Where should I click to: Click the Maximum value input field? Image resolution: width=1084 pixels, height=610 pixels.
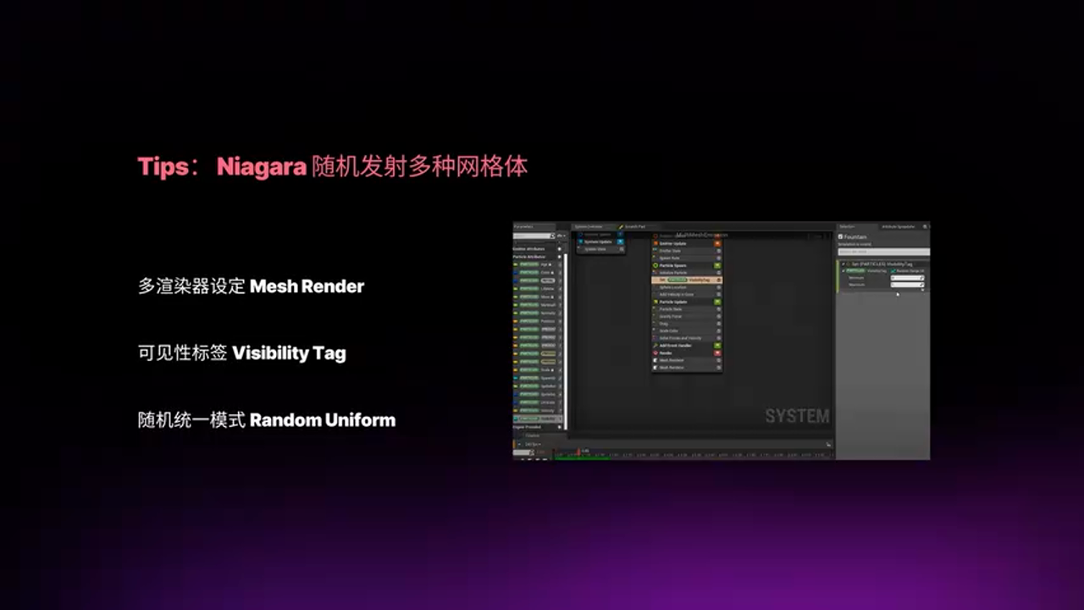coord(906,285)
